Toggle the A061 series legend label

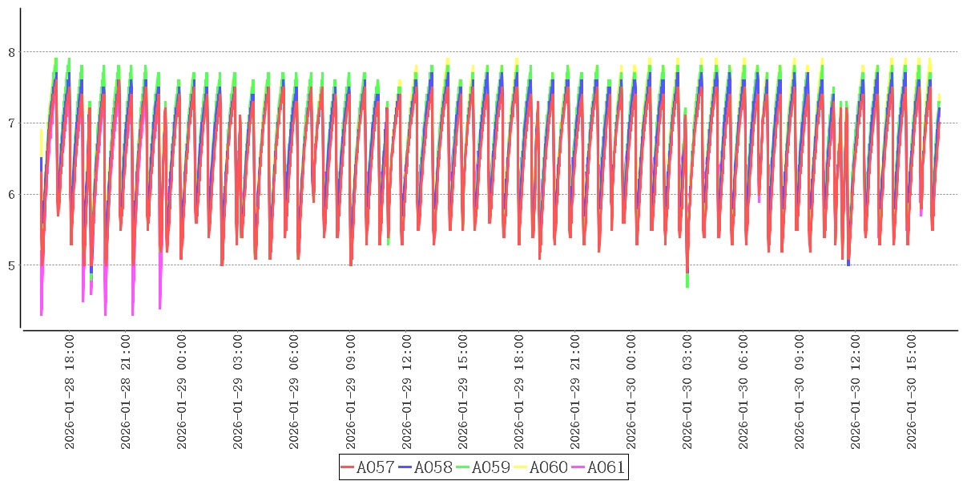(606, 467)
